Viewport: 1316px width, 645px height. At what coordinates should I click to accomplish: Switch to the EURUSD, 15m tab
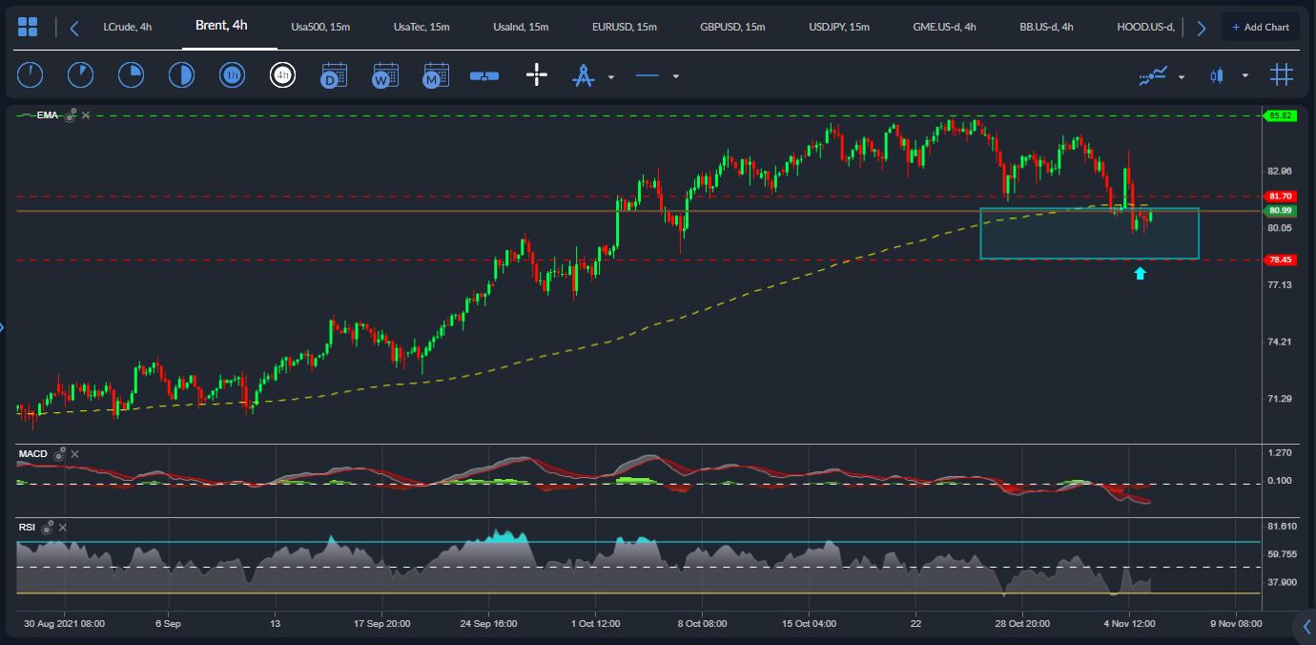point(624,27)
